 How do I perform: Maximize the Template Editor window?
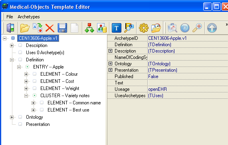click(216, 7)
